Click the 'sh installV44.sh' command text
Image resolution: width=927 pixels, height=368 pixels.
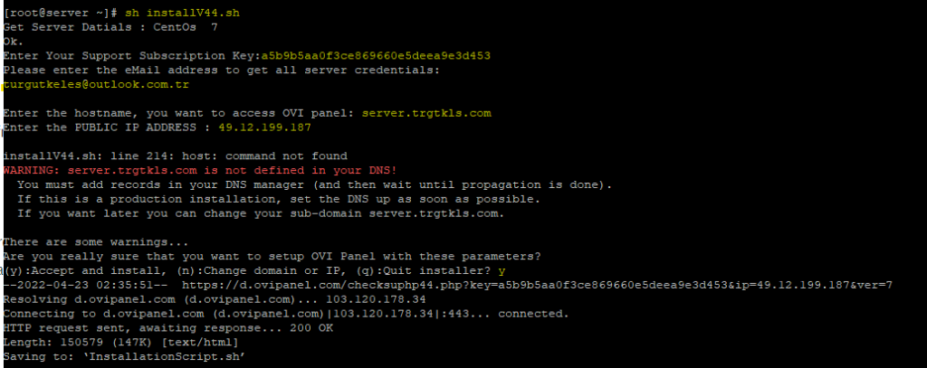click(182, 14)
